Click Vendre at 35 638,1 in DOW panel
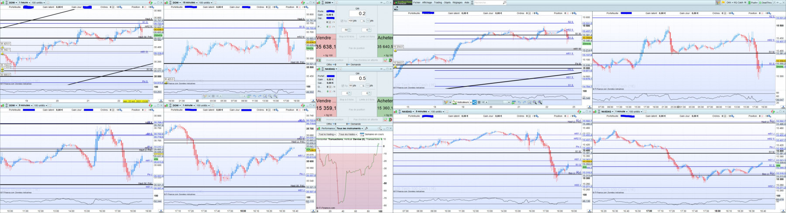Image resolution: width=786 pixels, height=213 pixels. coord(326,46)
